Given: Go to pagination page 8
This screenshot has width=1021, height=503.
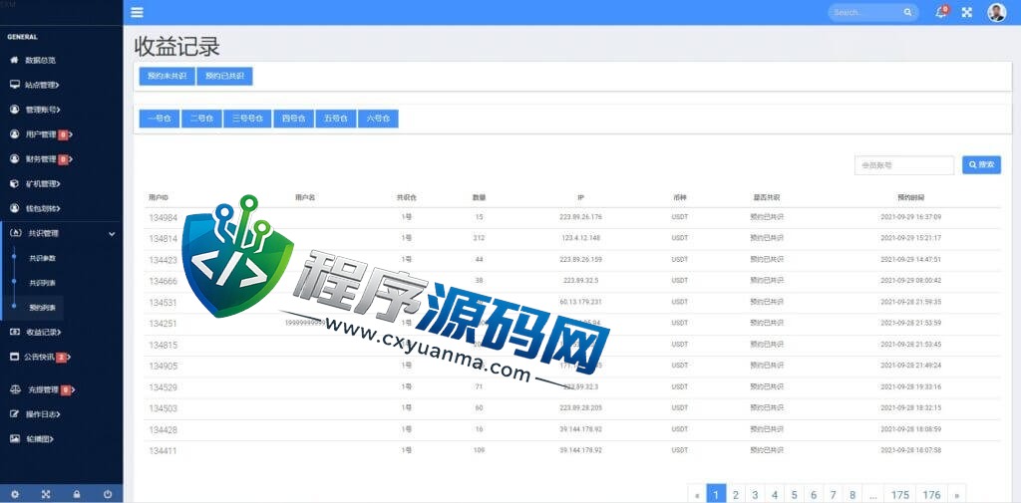Looking at the screenshot, I should (852, 495).
